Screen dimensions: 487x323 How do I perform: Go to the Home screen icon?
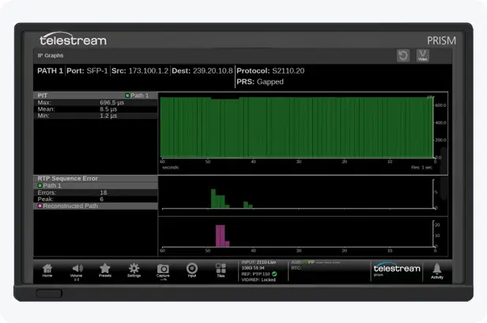[x=47, y=270]
